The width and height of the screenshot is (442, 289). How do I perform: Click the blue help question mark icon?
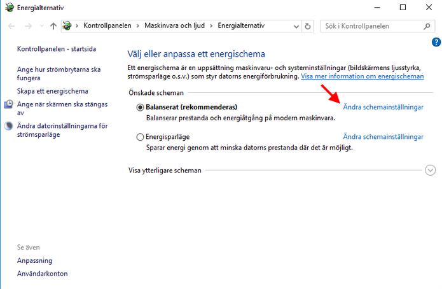tap(436, 43)
